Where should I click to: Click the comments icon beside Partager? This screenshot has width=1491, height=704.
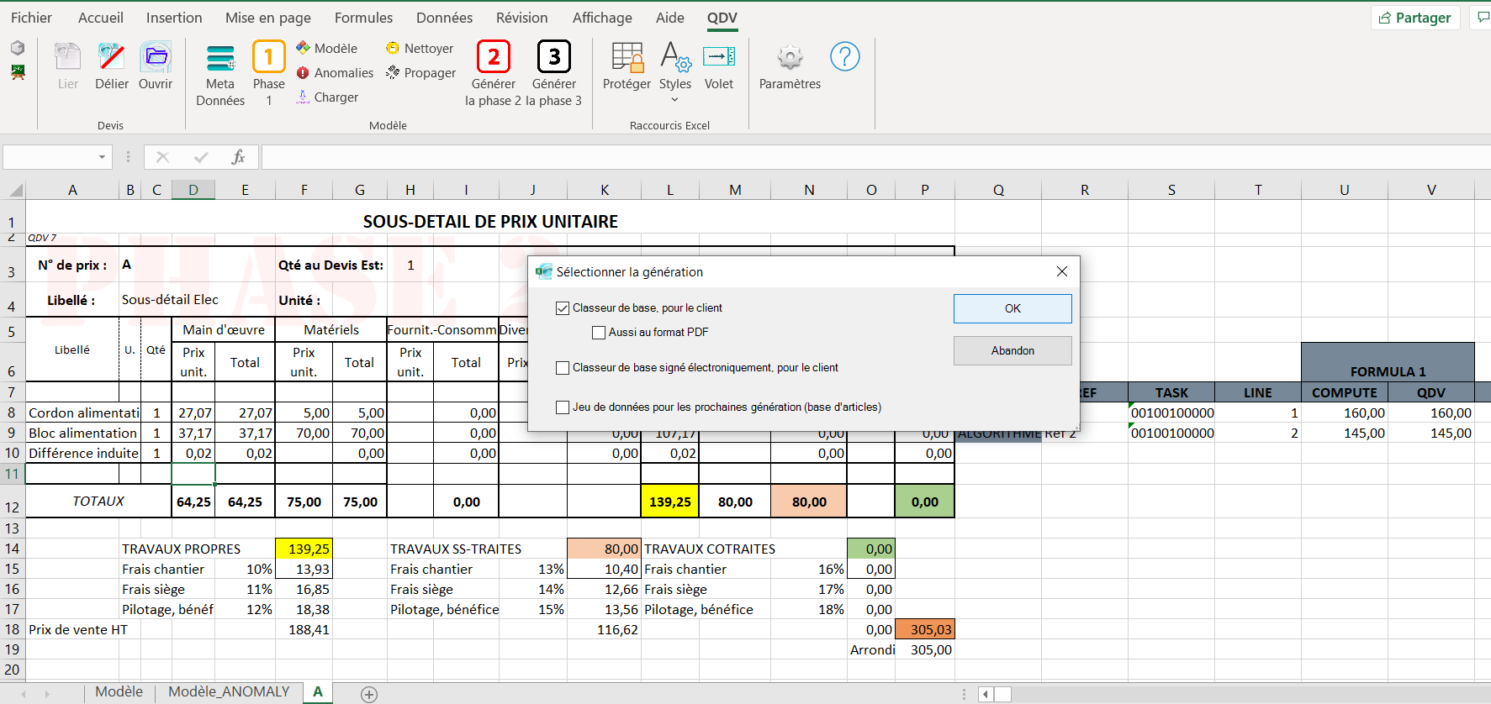tap(1483, 18)
